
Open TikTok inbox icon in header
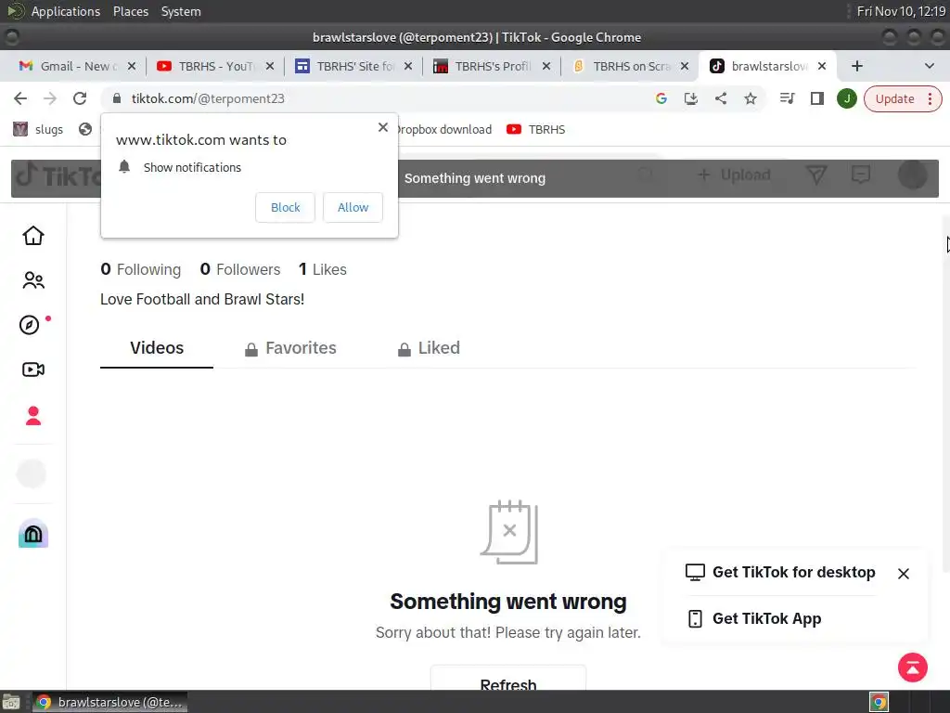pos(860,175)
